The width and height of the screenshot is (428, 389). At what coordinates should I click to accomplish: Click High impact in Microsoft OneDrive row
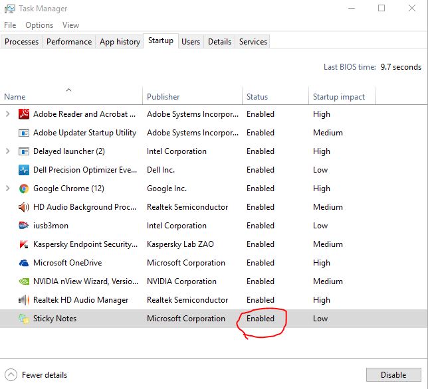pos(322,263)
